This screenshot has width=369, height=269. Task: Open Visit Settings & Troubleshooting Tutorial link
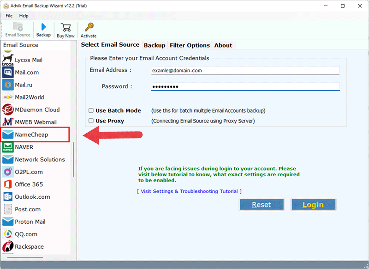click(x=189, y=191)
